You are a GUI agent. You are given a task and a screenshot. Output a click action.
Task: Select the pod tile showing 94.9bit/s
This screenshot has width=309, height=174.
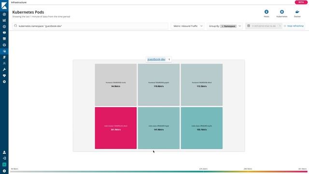pos(116,85)
